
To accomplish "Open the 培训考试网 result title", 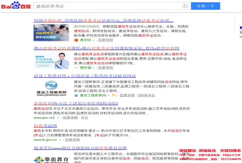I will tap(45, 126).
